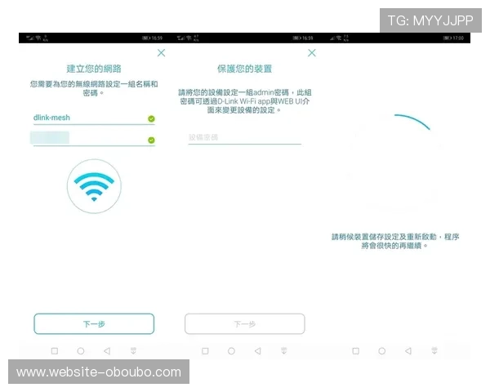Close the 建立您的網路 setup screen
Image resolution: width=490 pixels, height=392 pixels.
[161, 53]
